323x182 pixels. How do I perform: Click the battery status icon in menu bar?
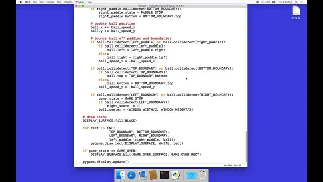pyautogui.click(x=274, y=2)
